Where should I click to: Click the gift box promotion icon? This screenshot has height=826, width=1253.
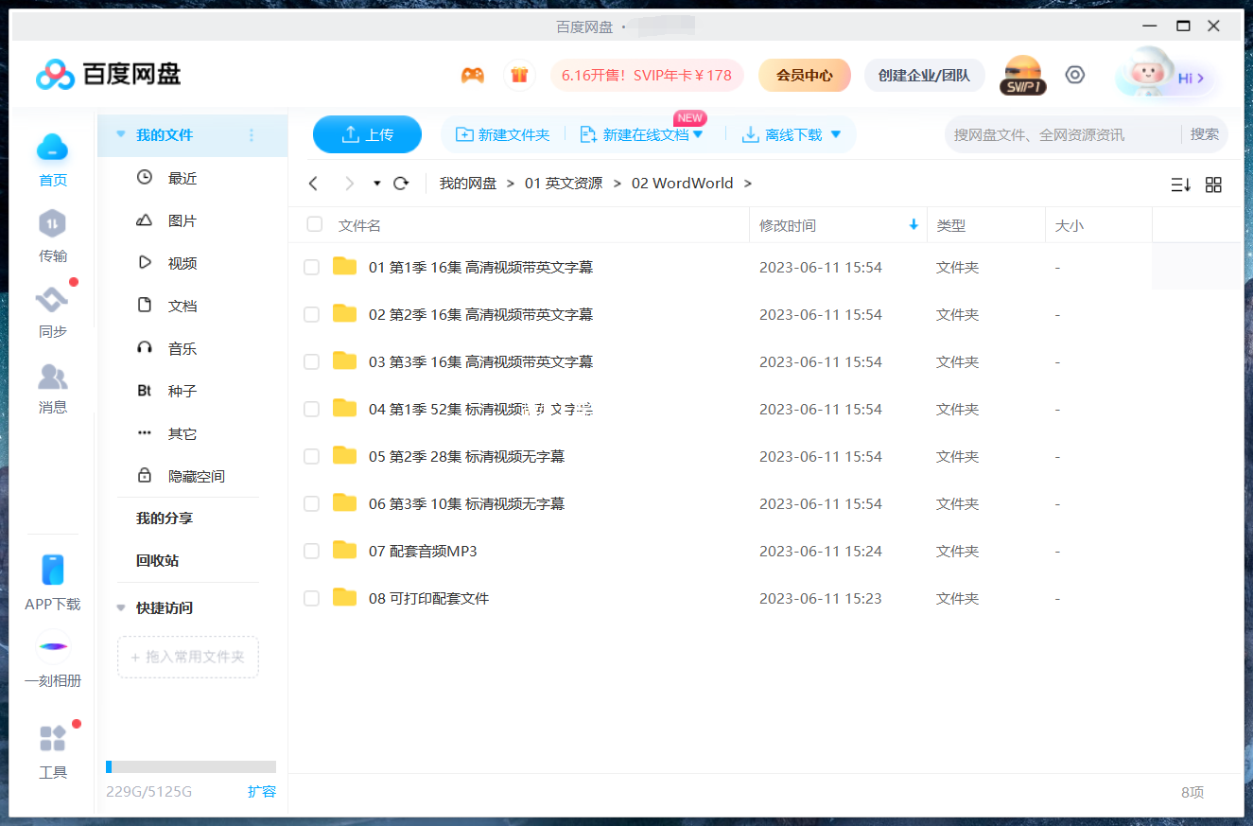click(519, 74)
